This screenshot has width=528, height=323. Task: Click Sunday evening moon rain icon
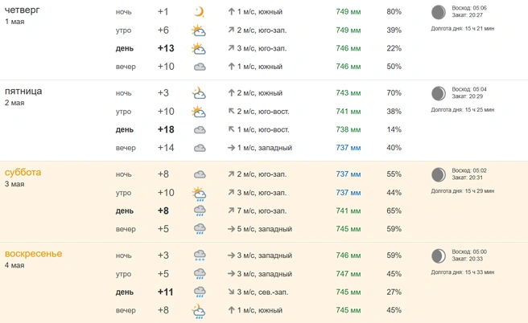pyautogui.click(x=199, y=310)
